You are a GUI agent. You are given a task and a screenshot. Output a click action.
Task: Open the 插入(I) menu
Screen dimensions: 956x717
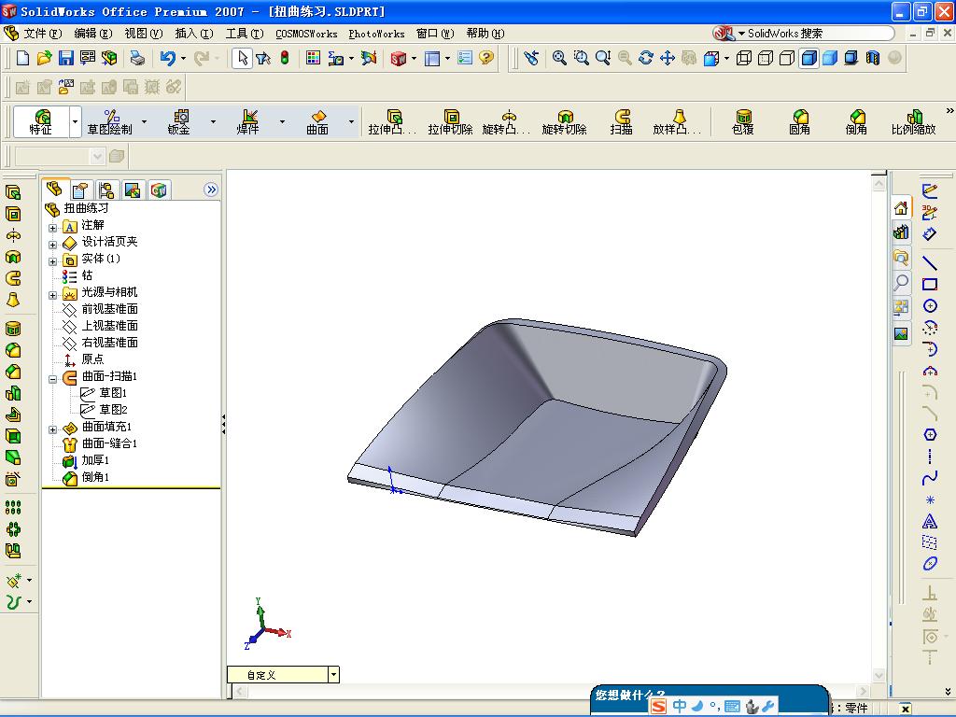[x=194, y=34]
